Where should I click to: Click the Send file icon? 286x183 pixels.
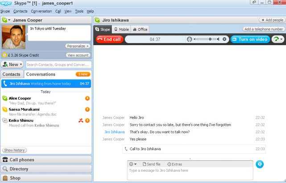[144, 164]
